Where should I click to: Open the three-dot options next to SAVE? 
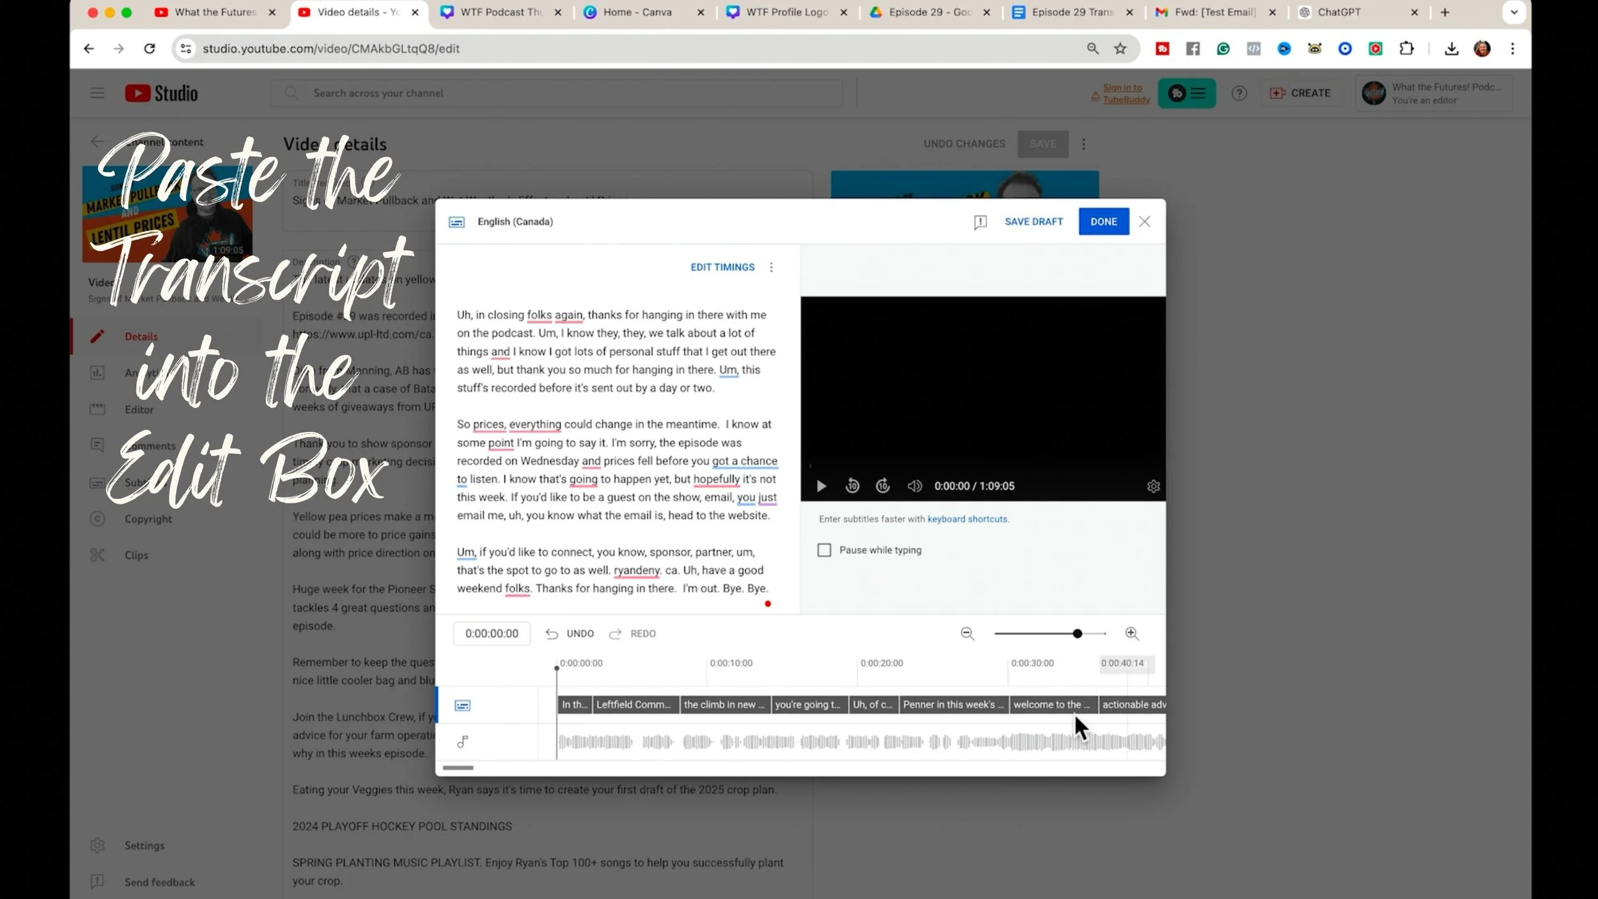1083,144
